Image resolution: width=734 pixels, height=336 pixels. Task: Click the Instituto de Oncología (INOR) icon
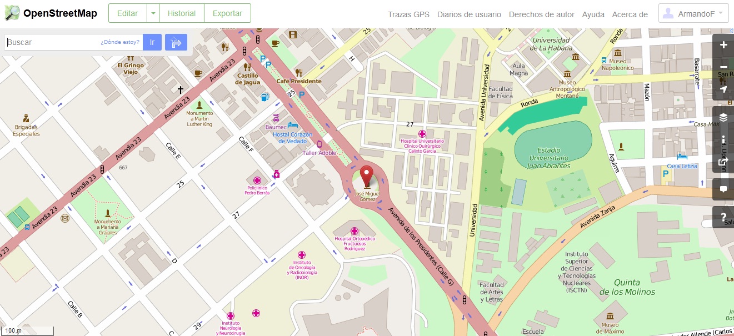[x=302, y=255]
